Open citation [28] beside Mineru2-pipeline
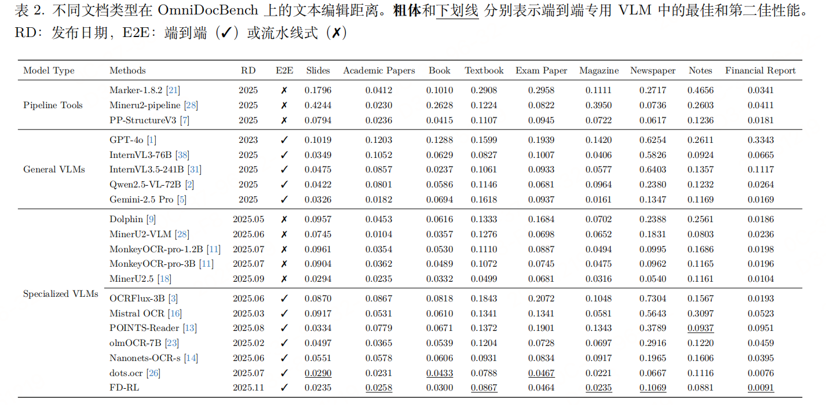The height and width of the screenshot is (405, 826). [191, 105]
